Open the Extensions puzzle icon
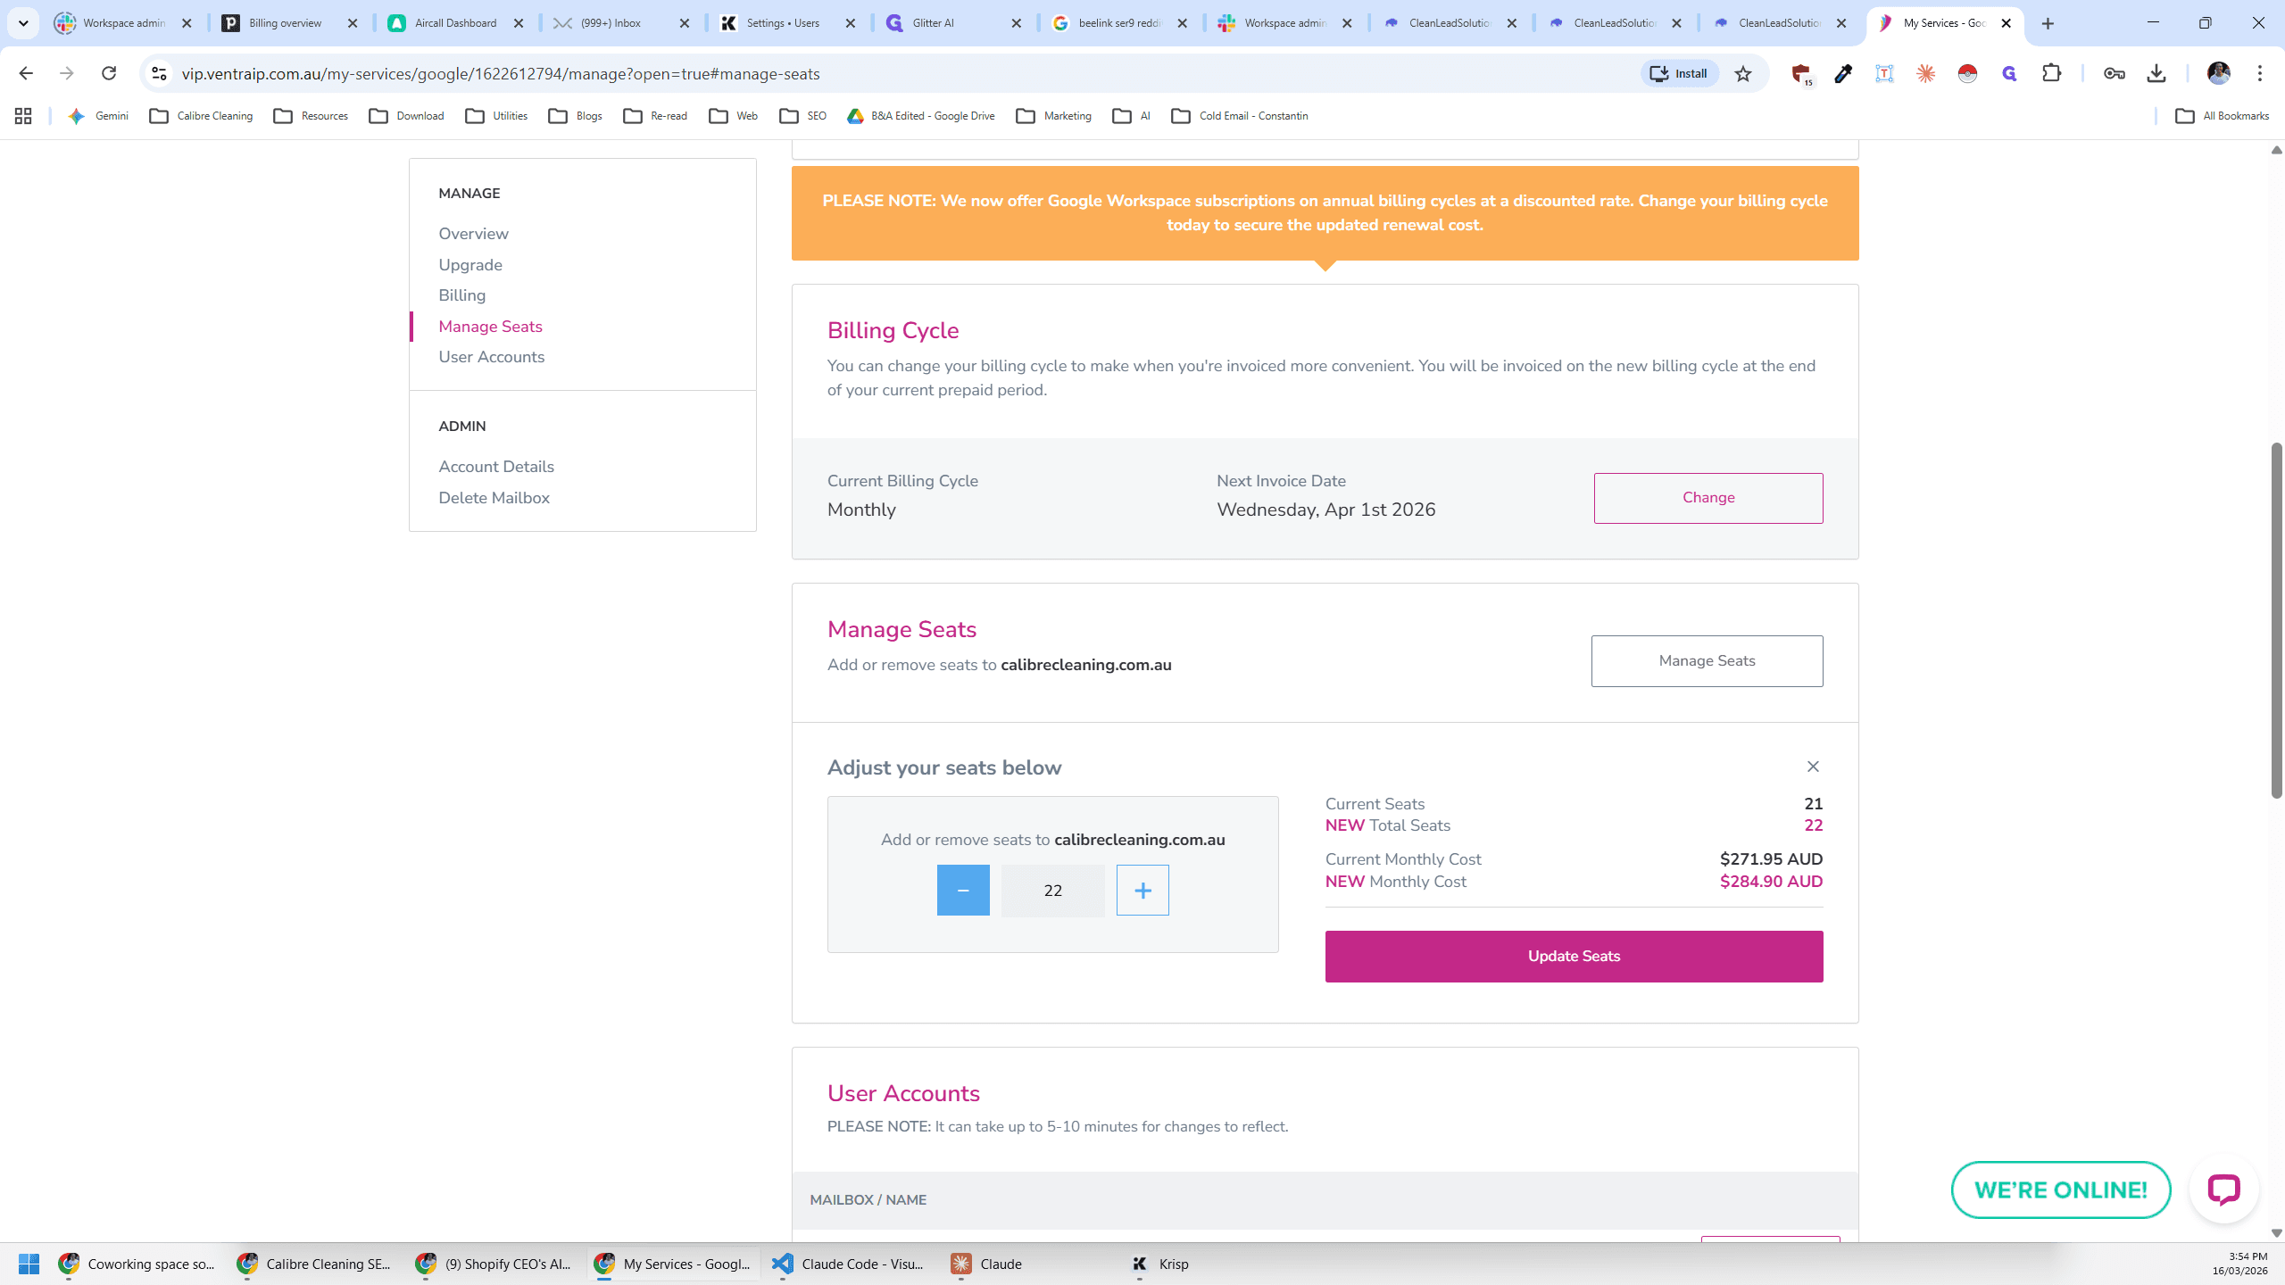This screenshot has width=2285, height=1285. point(2051,73)
